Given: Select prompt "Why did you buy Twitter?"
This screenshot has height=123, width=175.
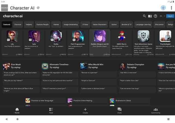Looking at the screenshot, I should [x=21, y=82].
